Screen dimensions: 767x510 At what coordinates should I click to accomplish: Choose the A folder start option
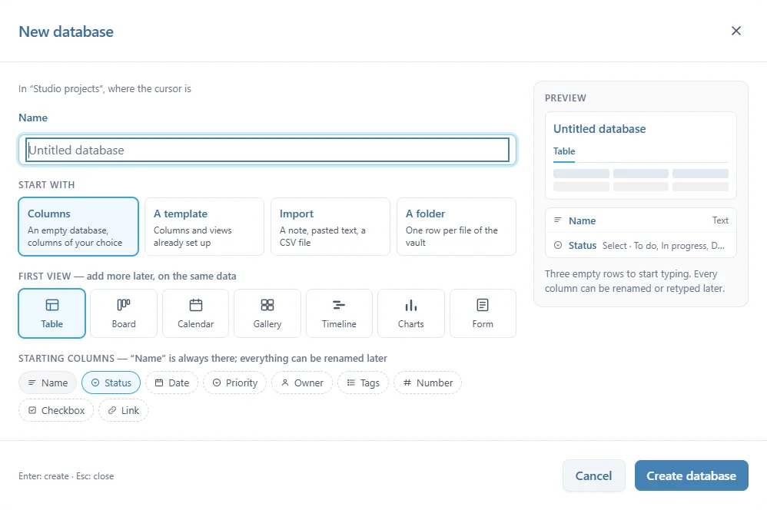457,227
